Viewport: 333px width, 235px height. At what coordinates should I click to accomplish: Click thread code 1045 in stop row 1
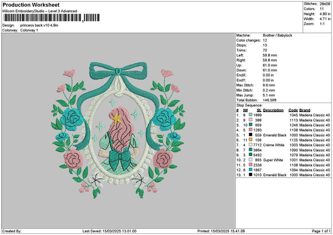pos(294,115)
